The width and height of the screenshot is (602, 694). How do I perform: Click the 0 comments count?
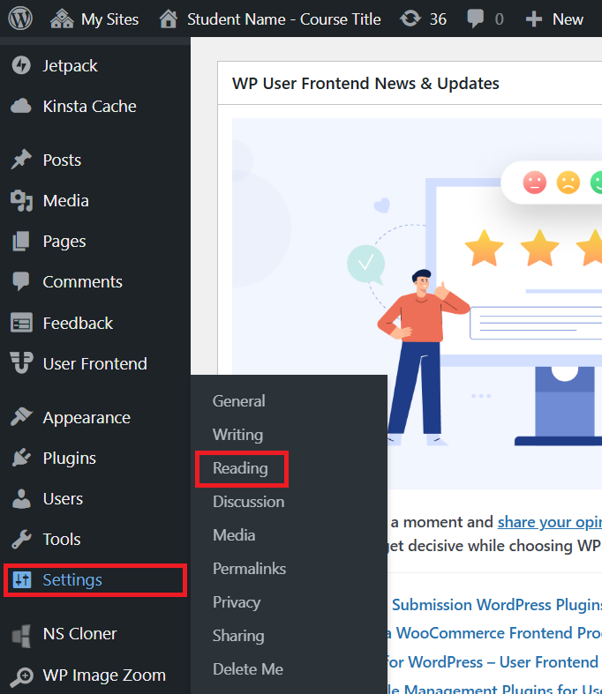(500, 19)
